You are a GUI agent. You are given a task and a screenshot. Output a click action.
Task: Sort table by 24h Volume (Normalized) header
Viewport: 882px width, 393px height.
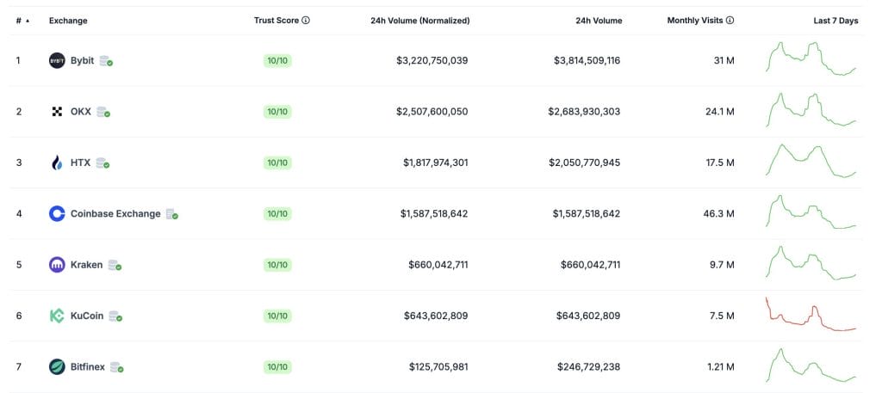(x=419, y=21)
